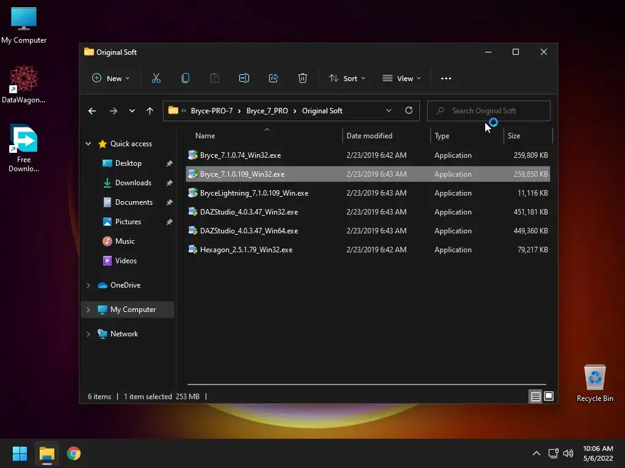This screenshot has width=625, height=468.
Task: Click the horizontal scrollbar in file list
Action: coord(366,385)
